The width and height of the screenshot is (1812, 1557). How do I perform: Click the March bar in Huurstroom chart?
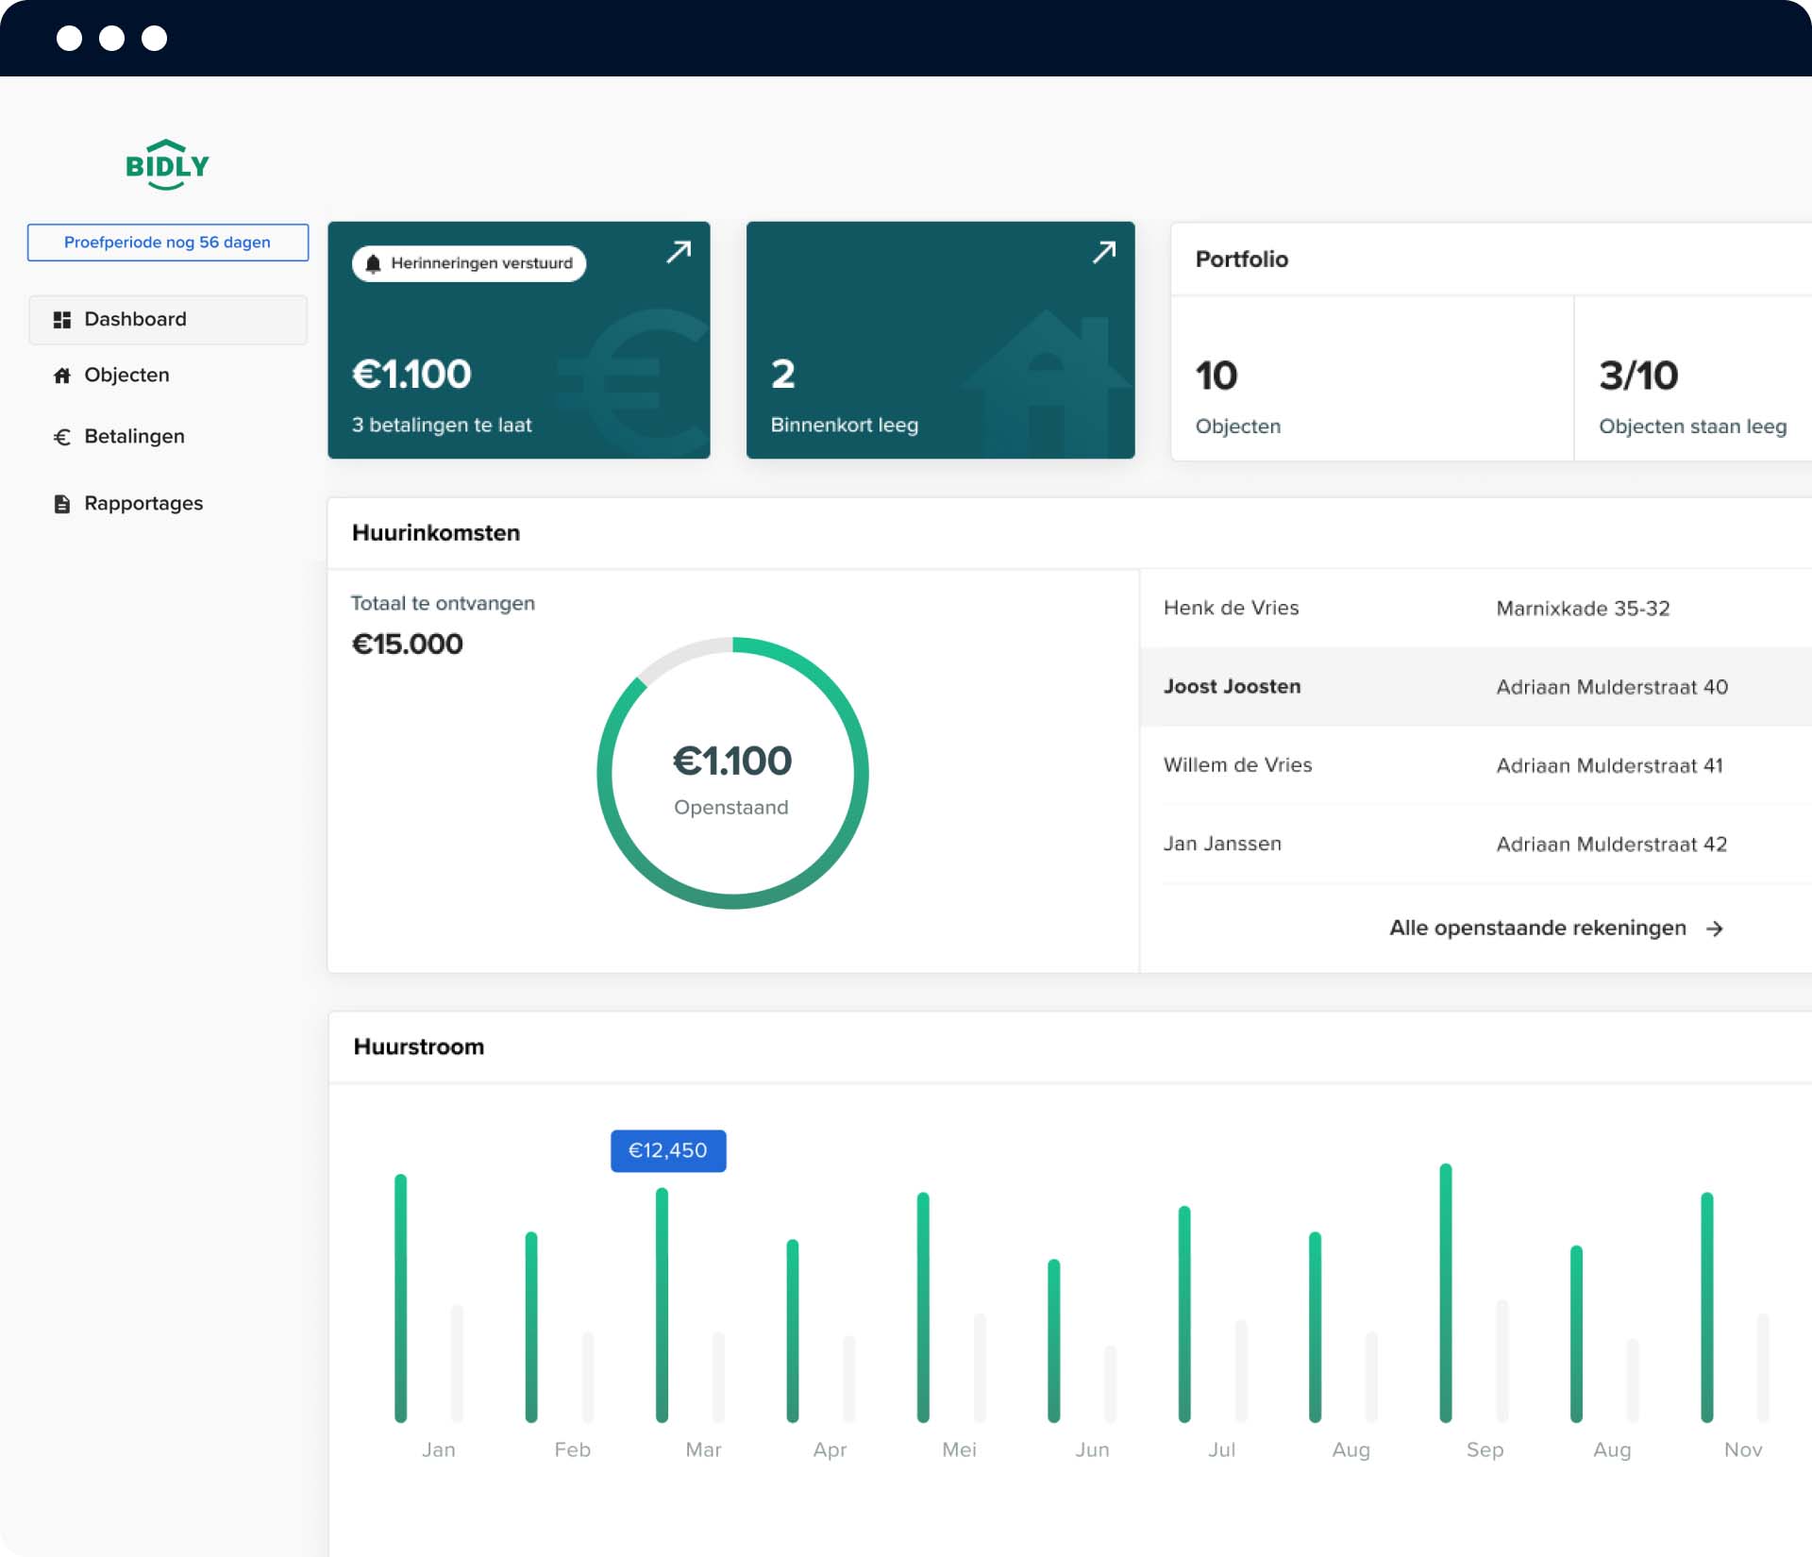coord(662,1305)
